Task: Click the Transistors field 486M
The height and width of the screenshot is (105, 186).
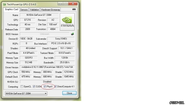Action: point(53,29)
